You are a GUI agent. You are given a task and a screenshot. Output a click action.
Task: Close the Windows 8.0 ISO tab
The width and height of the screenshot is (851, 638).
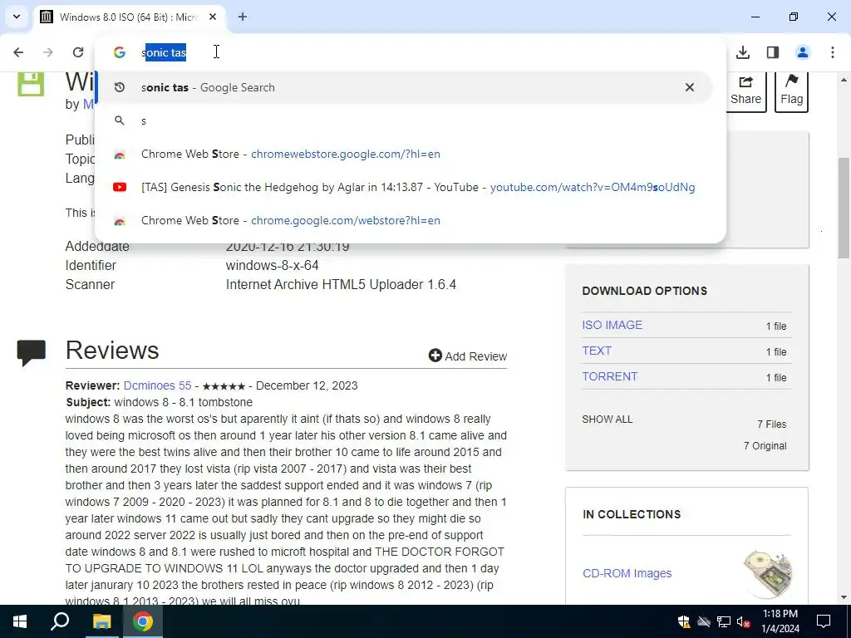(213, 17)
